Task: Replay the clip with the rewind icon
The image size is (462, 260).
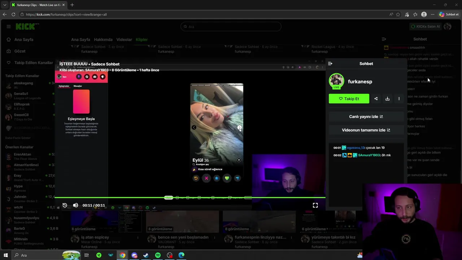Action: pos(65,205)
